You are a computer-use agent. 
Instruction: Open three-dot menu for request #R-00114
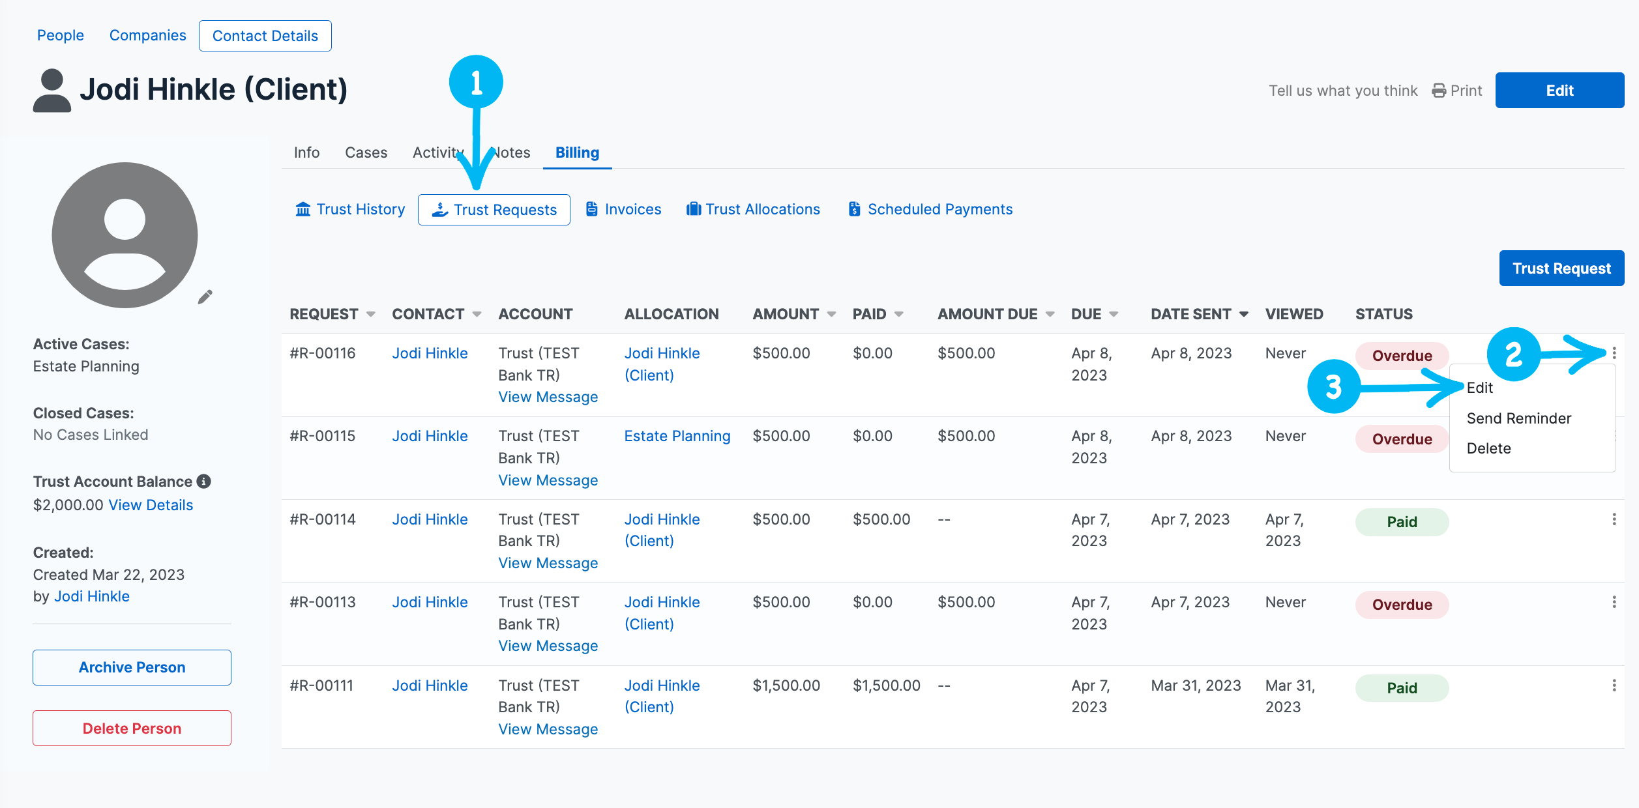1614,519
